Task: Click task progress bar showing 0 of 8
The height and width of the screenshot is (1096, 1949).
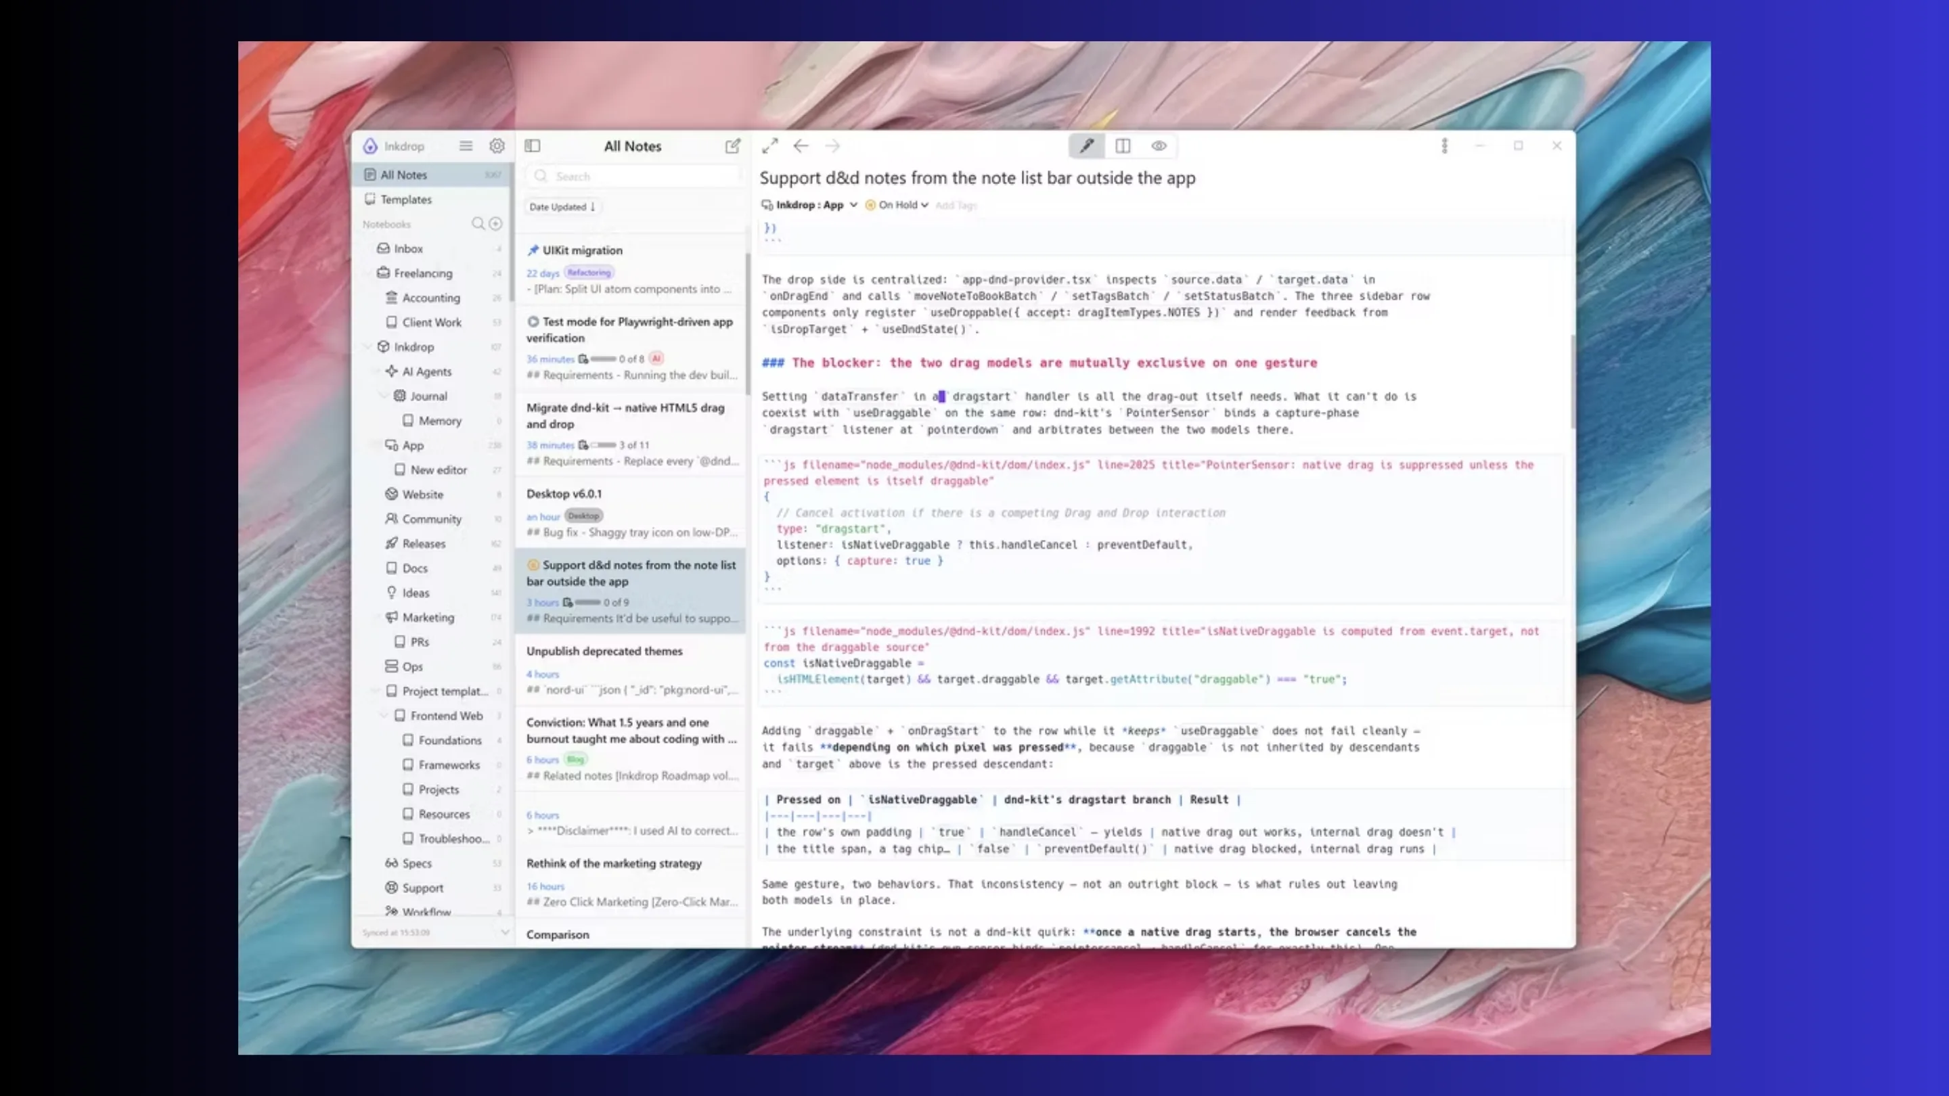Action: [x=603, y=359]
